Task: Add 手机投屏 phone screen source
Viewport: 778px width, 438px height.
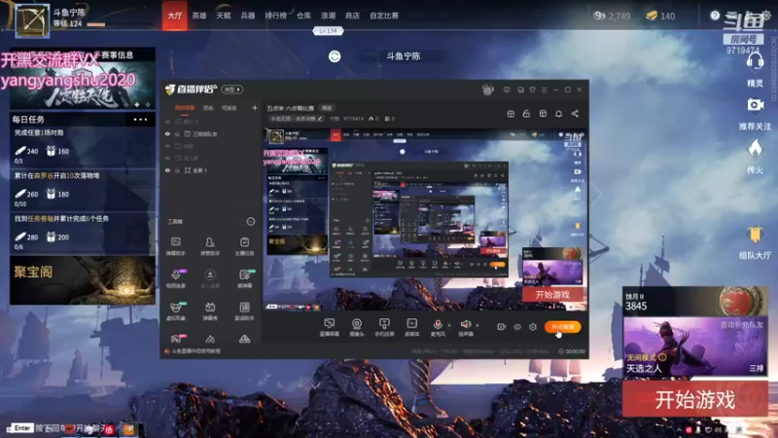Action: (384, 328)
